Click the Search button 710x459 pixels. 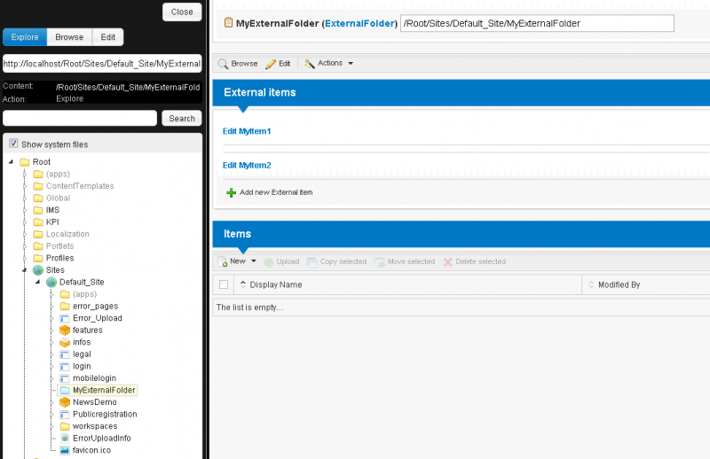[182, 118]
